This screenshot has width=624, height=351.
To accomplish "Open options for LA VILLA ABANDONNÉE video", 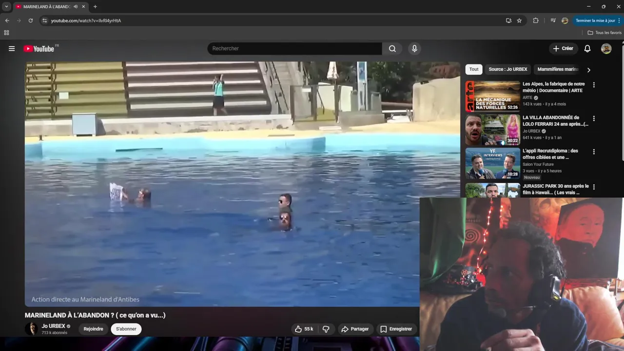I will (594, 118).
